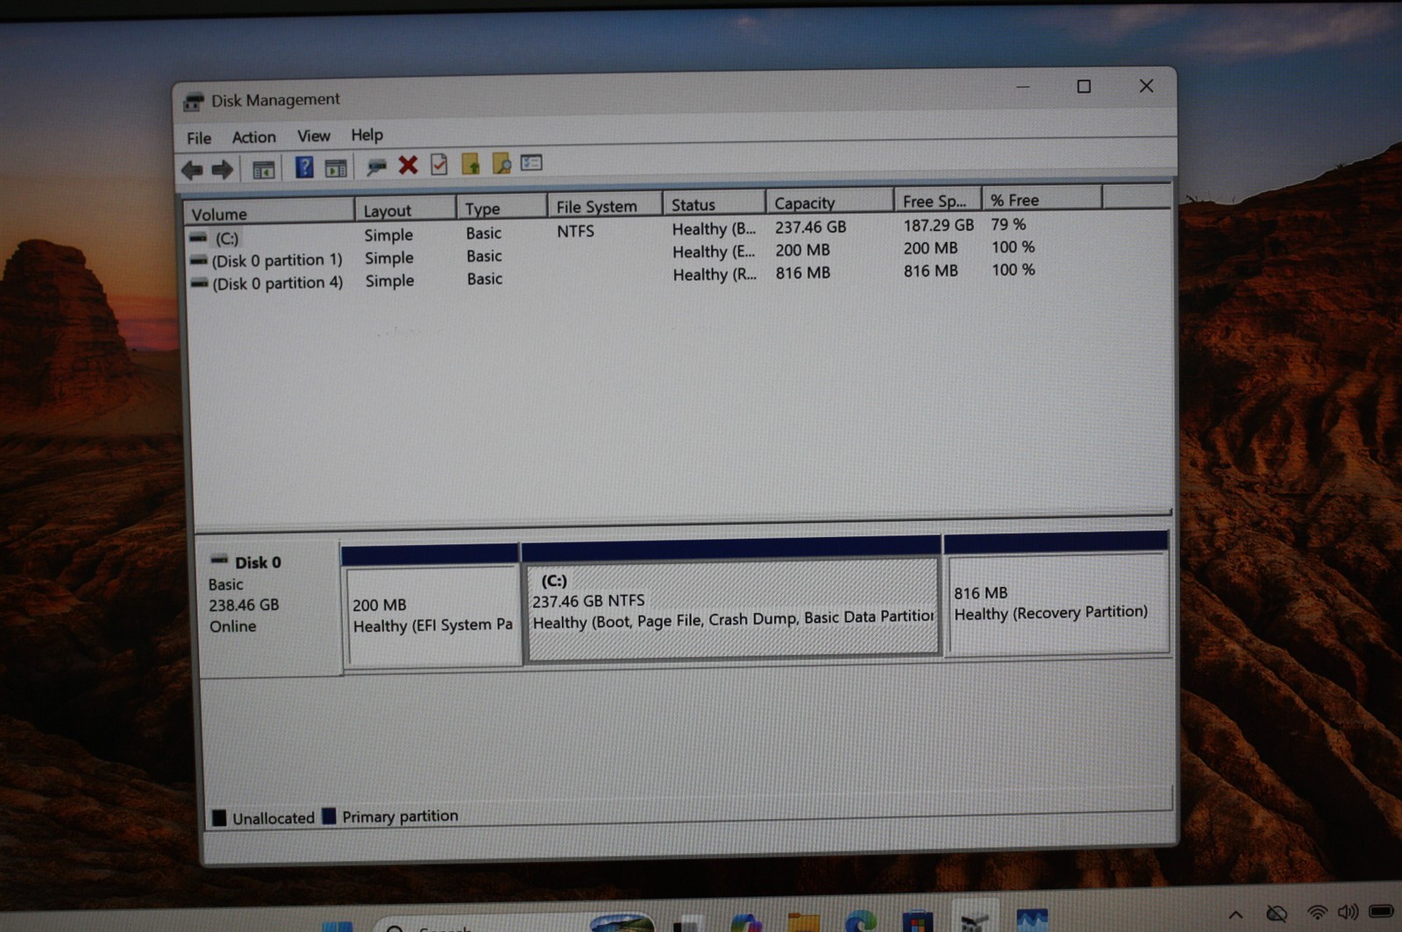The height and width of the screenshot is (932, 1402).
Task: Sort by the Free Sp... column header
Action: click(938, 201)
